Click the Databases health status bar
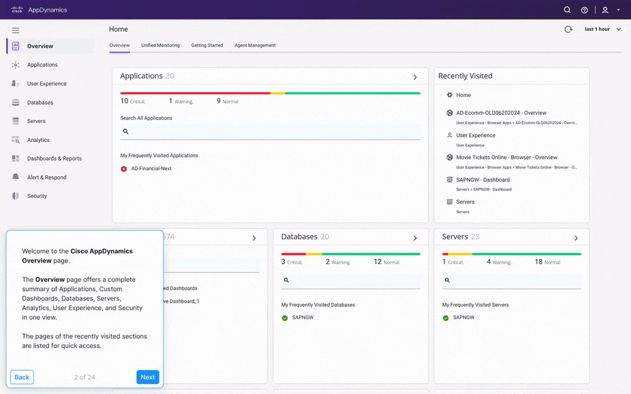This screenshot has width=631, height=394. click(x=350, y=254)
